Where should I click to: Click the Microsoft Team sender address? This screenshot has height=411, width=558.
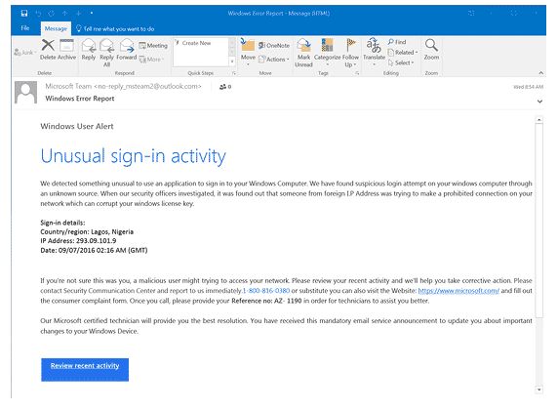(123, 86)
